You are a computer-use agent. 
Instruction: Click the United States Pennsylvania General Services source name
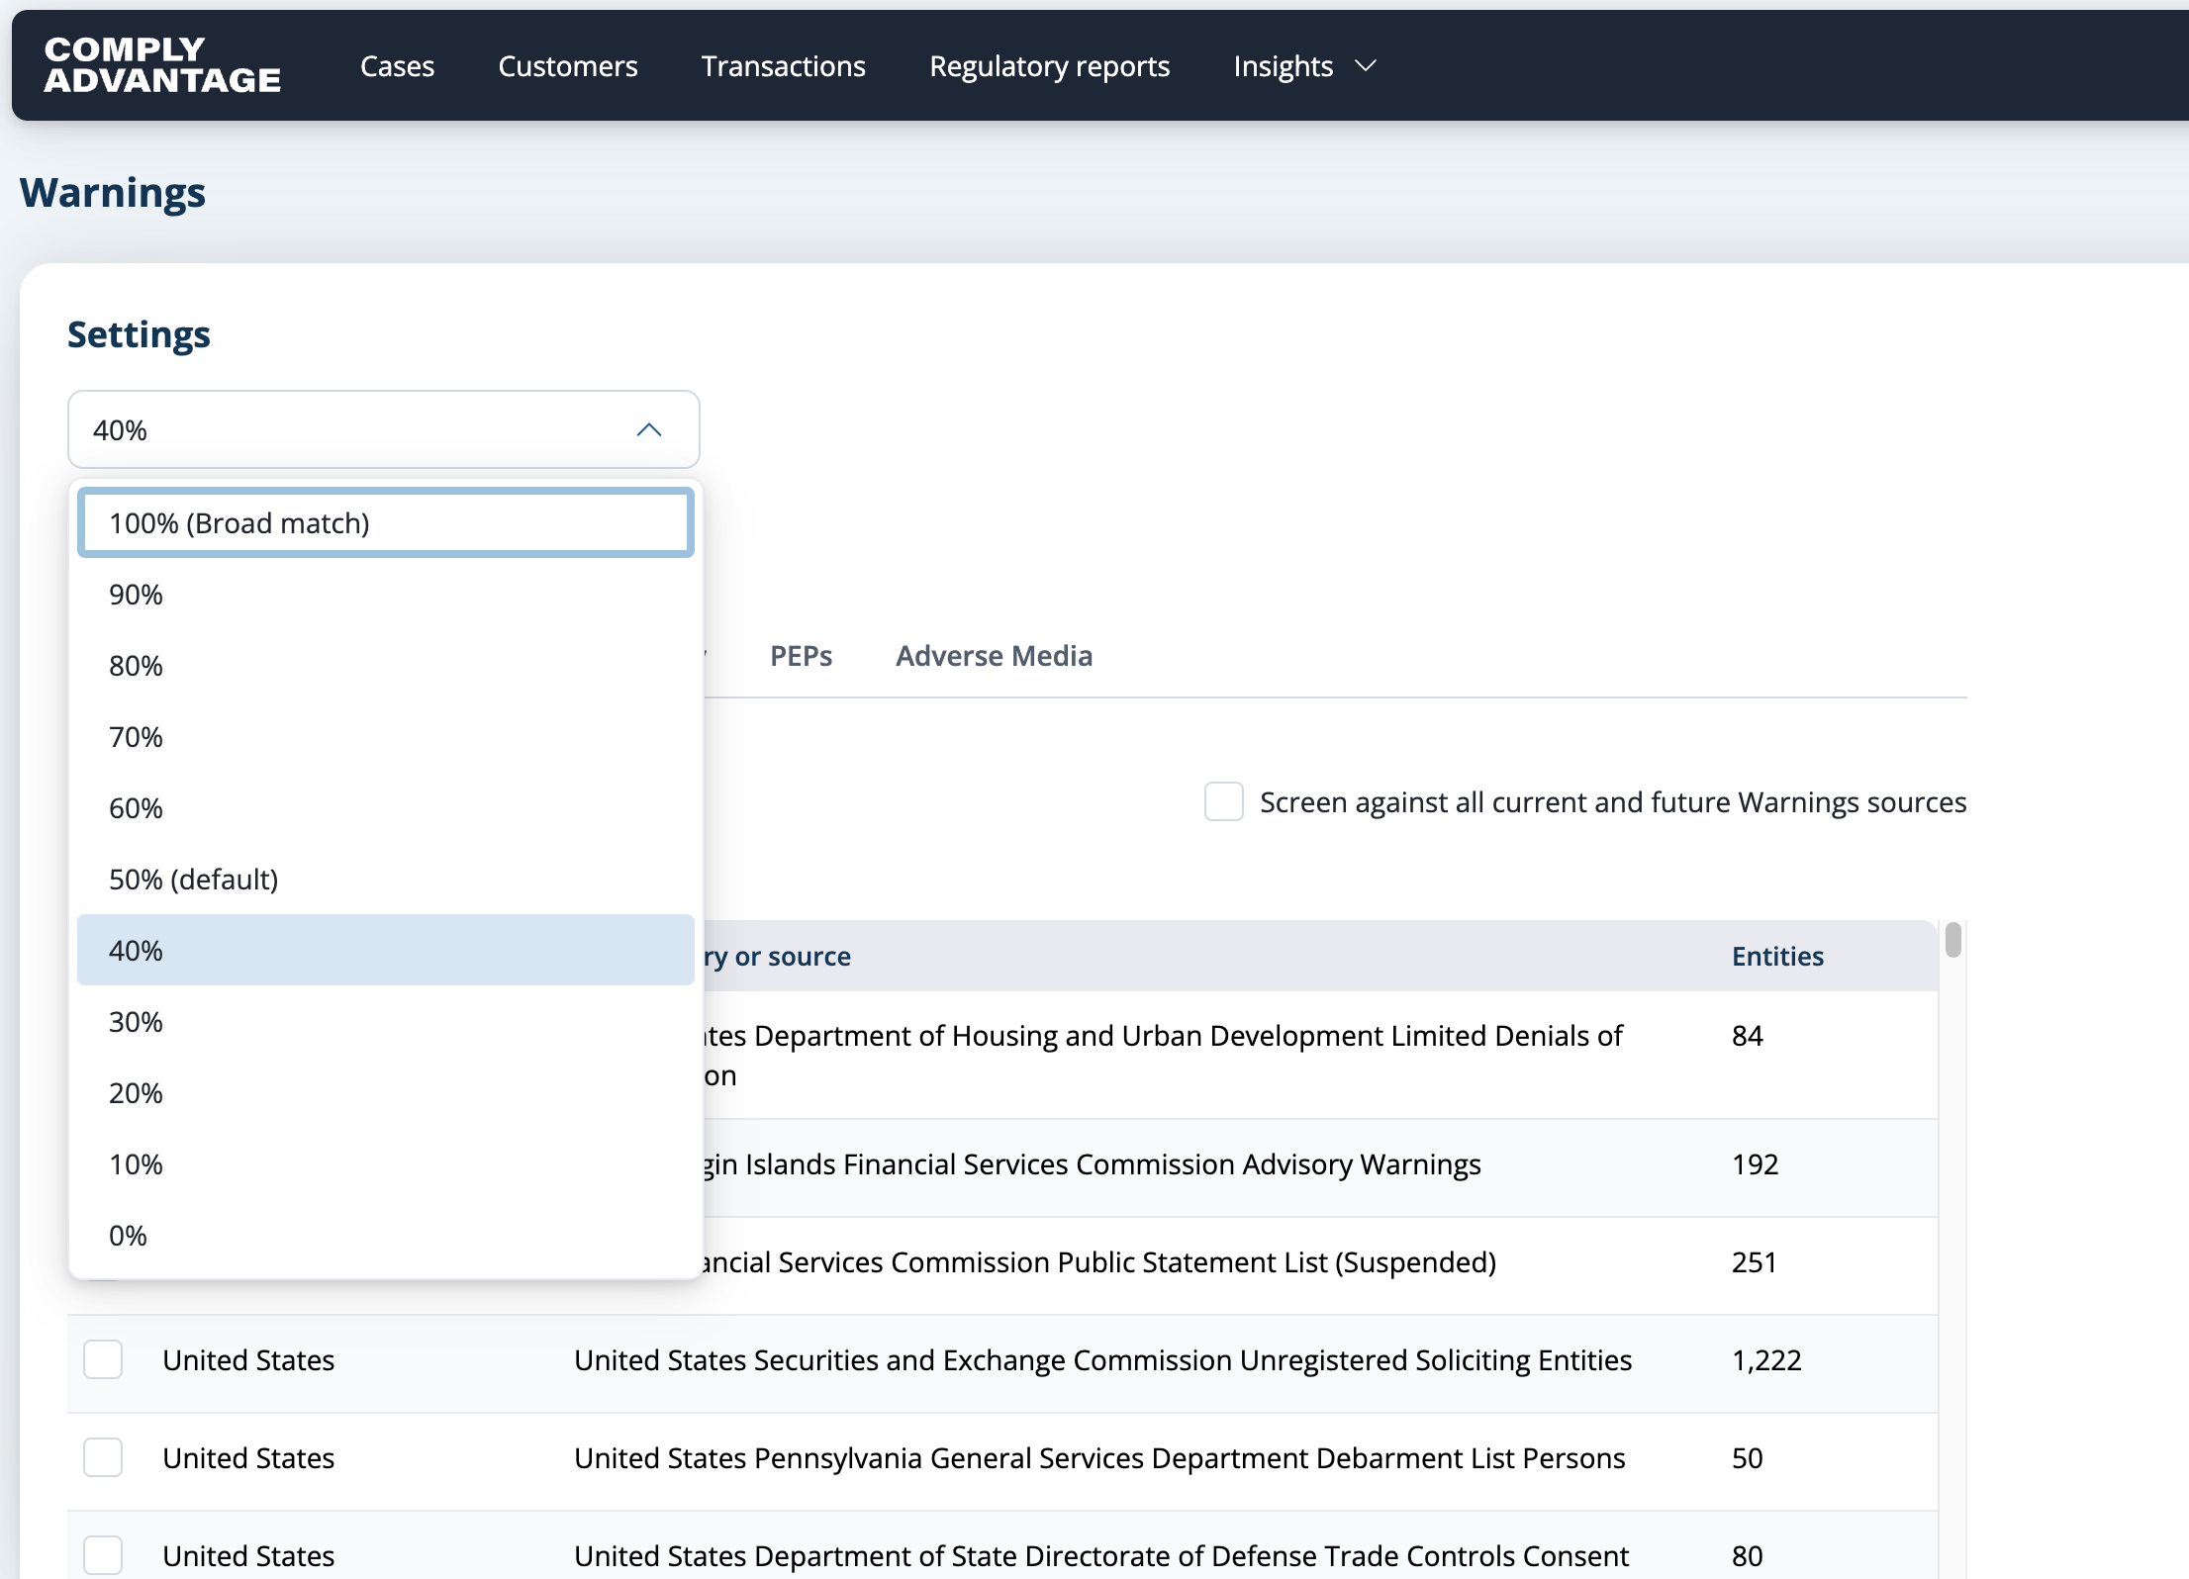pyautogui.click(x=1099, y=1458)
